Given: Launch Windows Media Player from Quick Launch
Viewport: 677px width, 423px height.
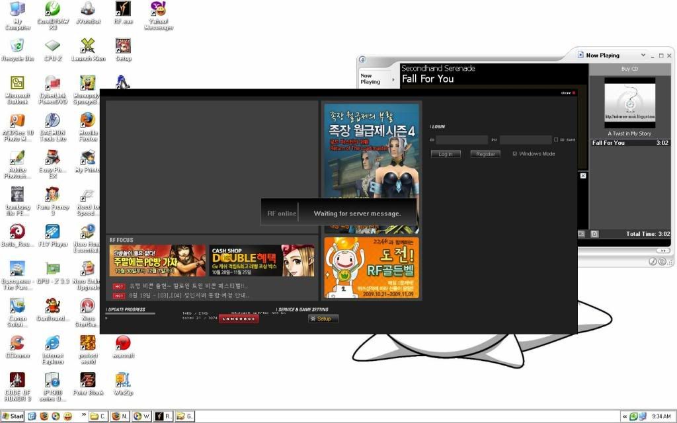Looking at the screenshot, I should point(56,416).
